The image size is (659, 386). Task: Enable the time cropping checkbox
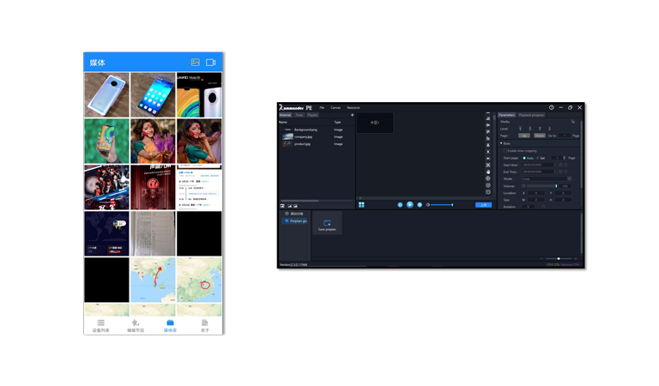tap(505, 151)
